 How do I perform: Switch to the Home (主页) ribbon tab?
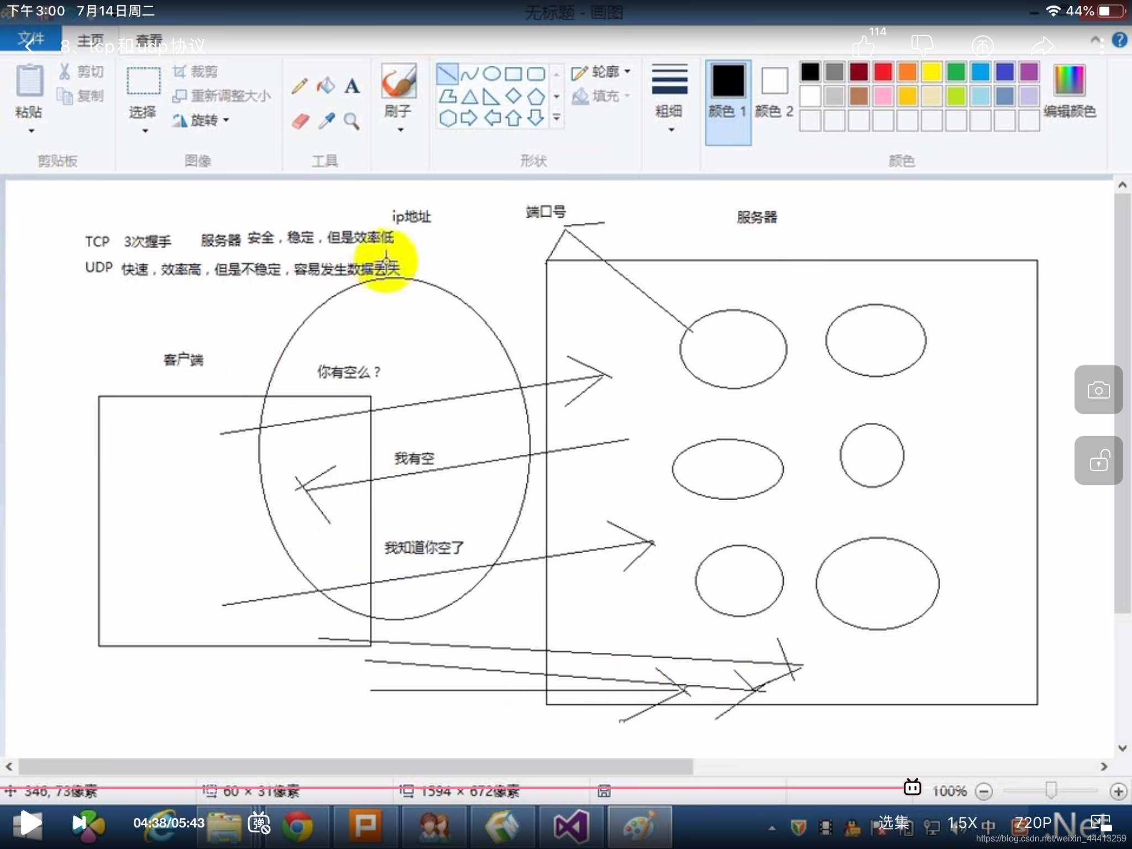tap(91, 40)
